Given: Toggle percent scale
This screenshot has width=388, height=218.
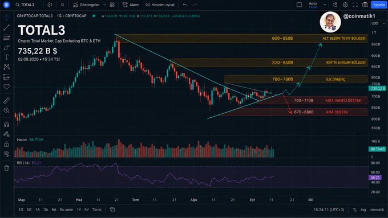Looking at the screenshot, I should tap(355, 209).
